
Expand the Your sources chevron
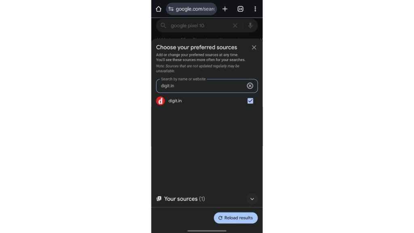tap(252, 199)
